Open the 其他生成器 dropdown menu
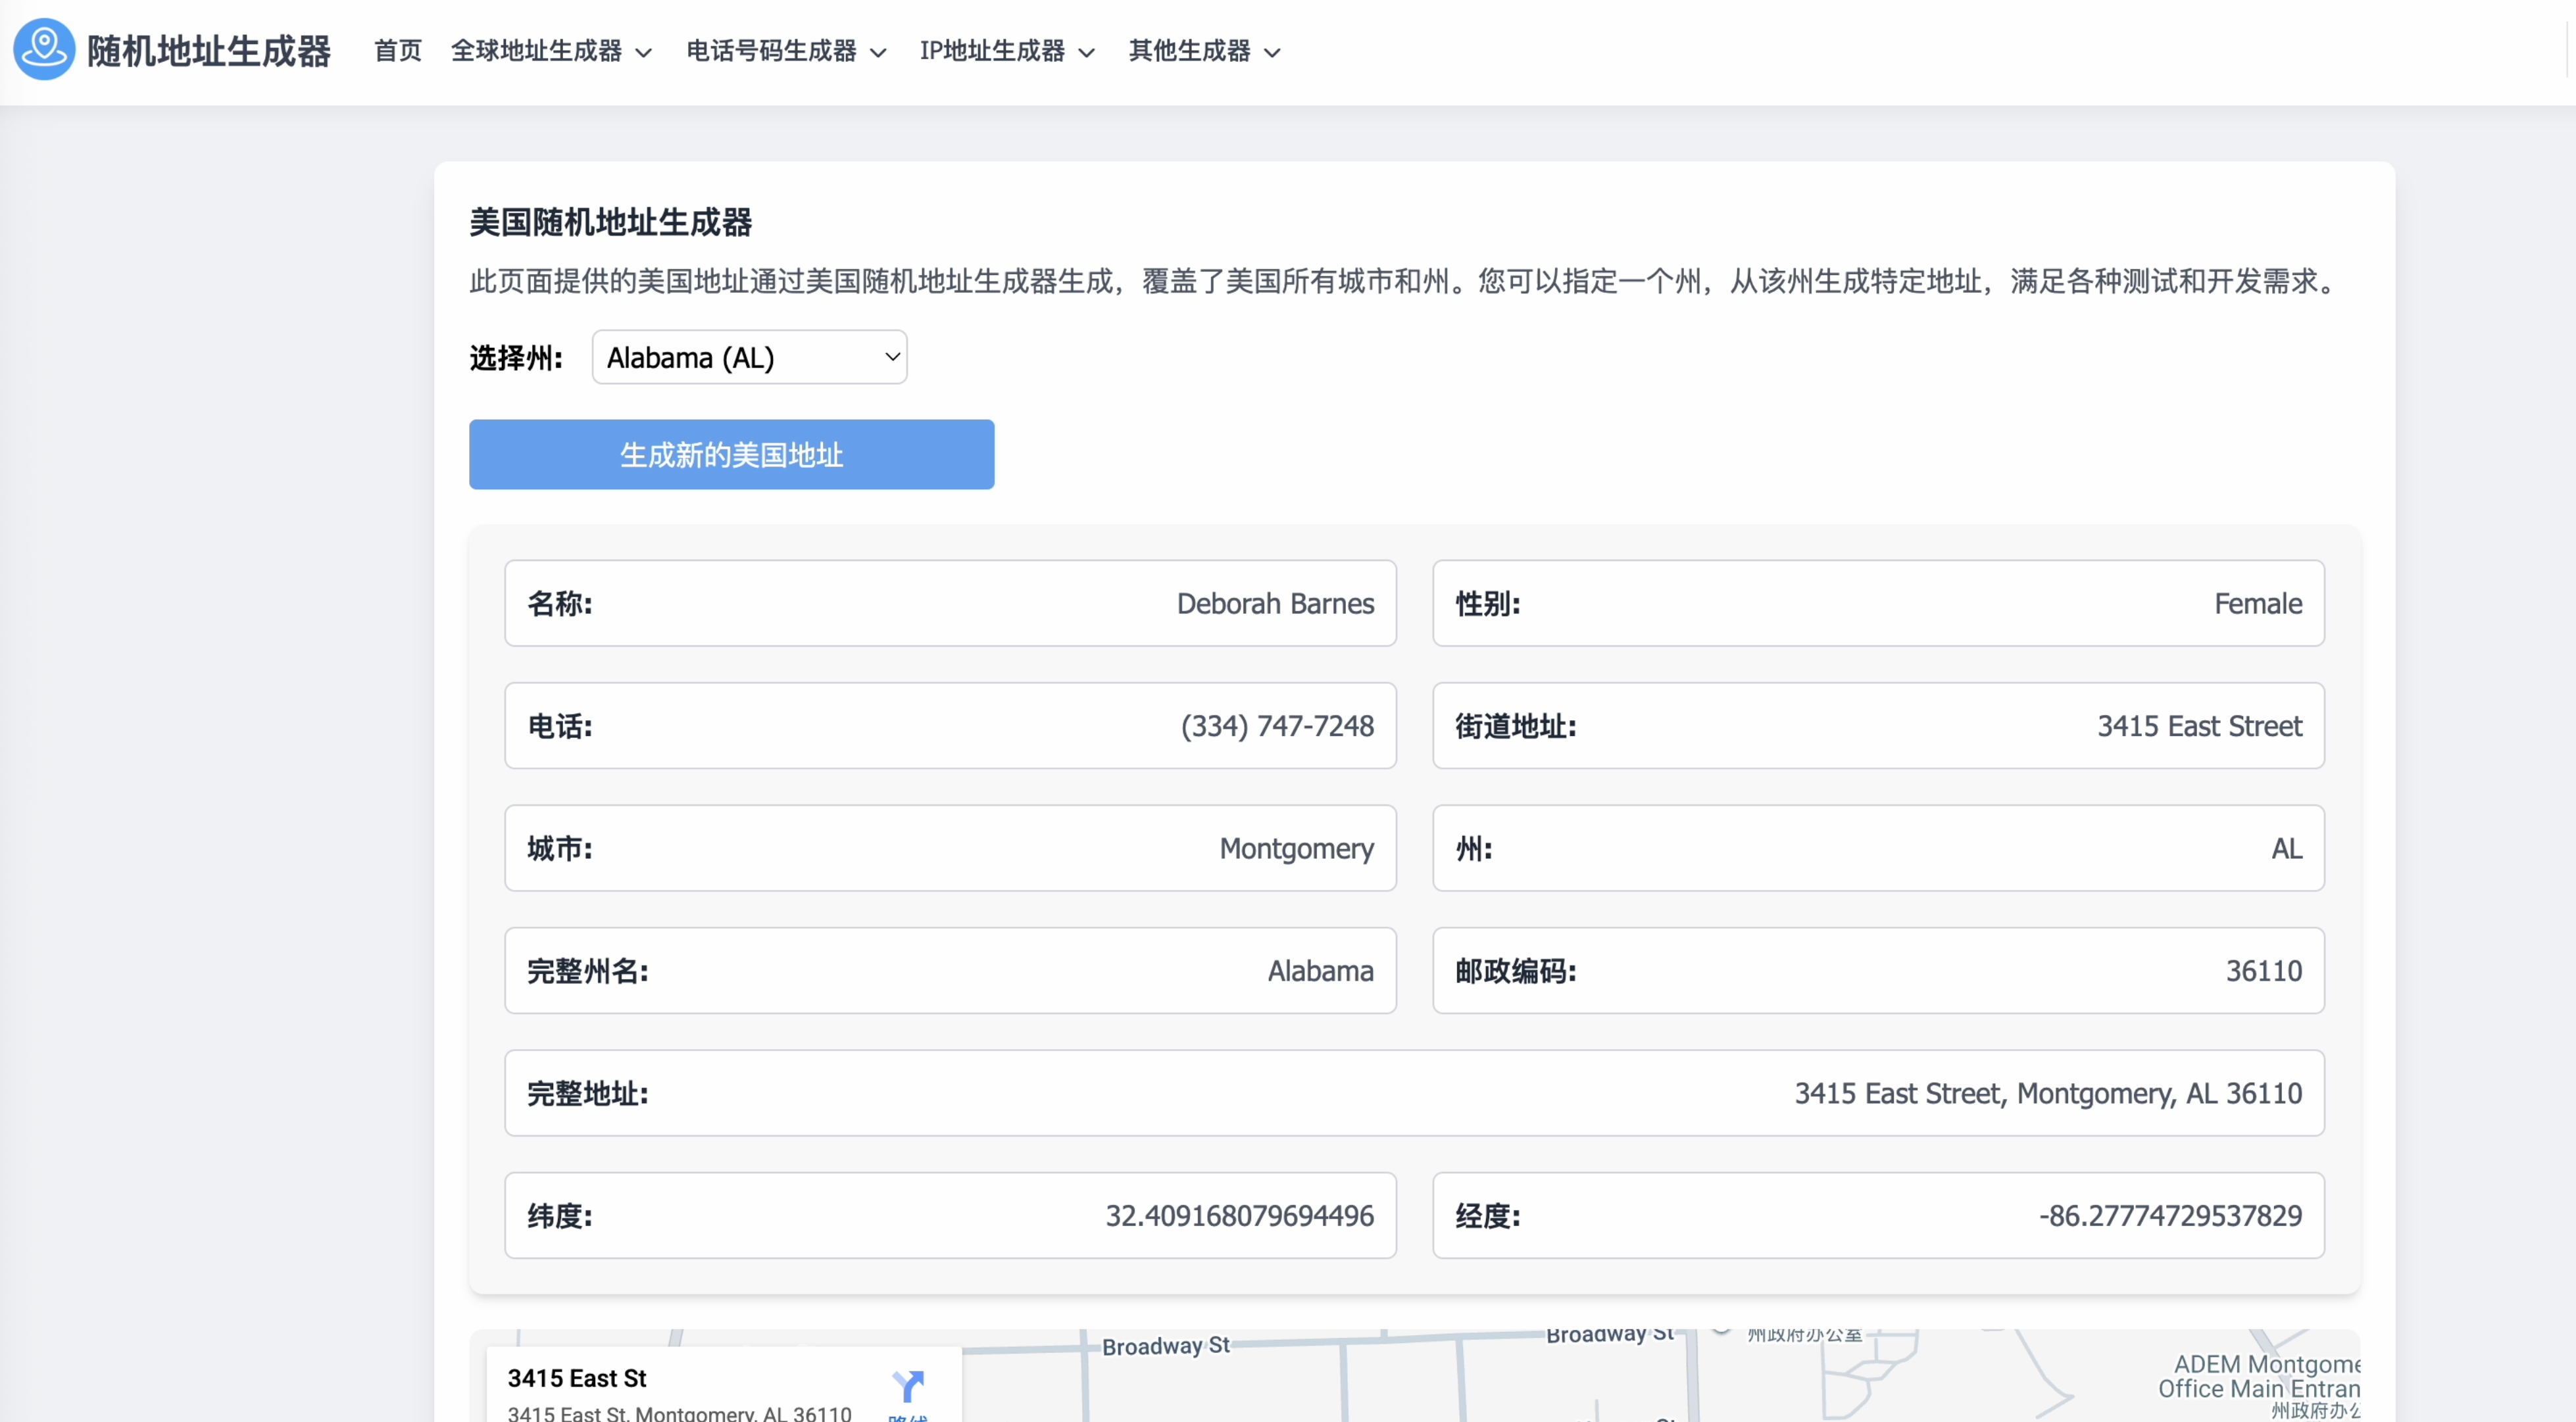Screen dimensions: 2576x1422 (x=1204, y=51)
